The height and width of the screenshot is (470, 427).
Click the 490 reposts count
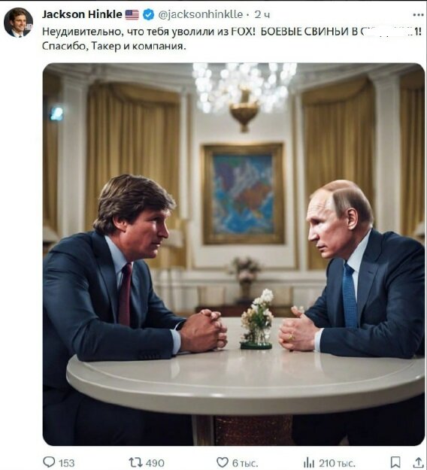pyautogui.click(x=155, y=463)
